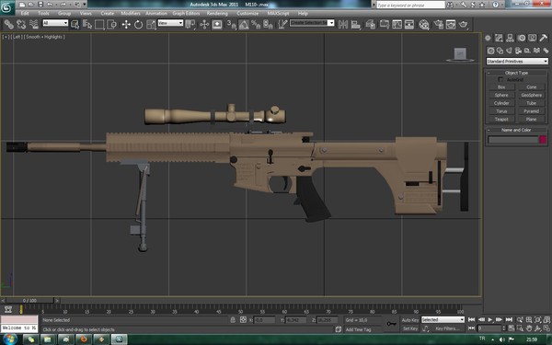Toggle the Spinner Snap button
552x345 pixels.
pyautogui.click(x=269, y=24)
